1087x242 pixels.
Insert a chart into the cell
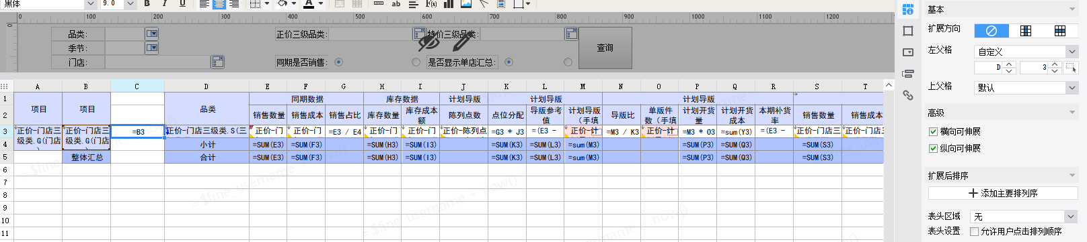coord(449,4)
